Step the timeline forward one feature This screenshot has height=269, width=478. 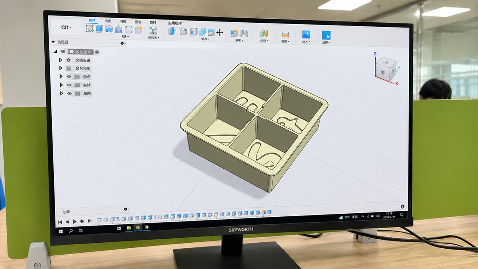tap(82, 221)
